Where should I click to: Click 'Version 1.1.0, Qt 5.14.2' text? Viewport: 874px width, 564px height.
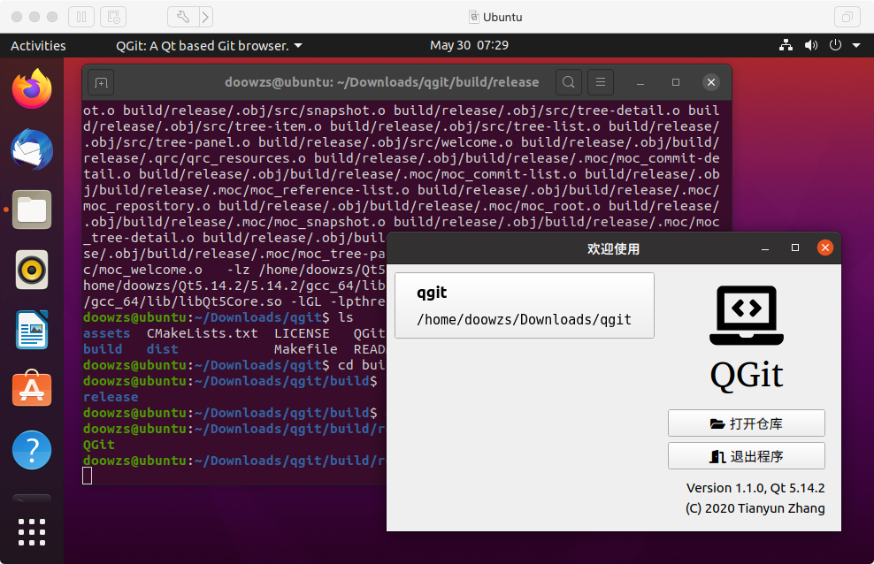click(x=755, y=488)
